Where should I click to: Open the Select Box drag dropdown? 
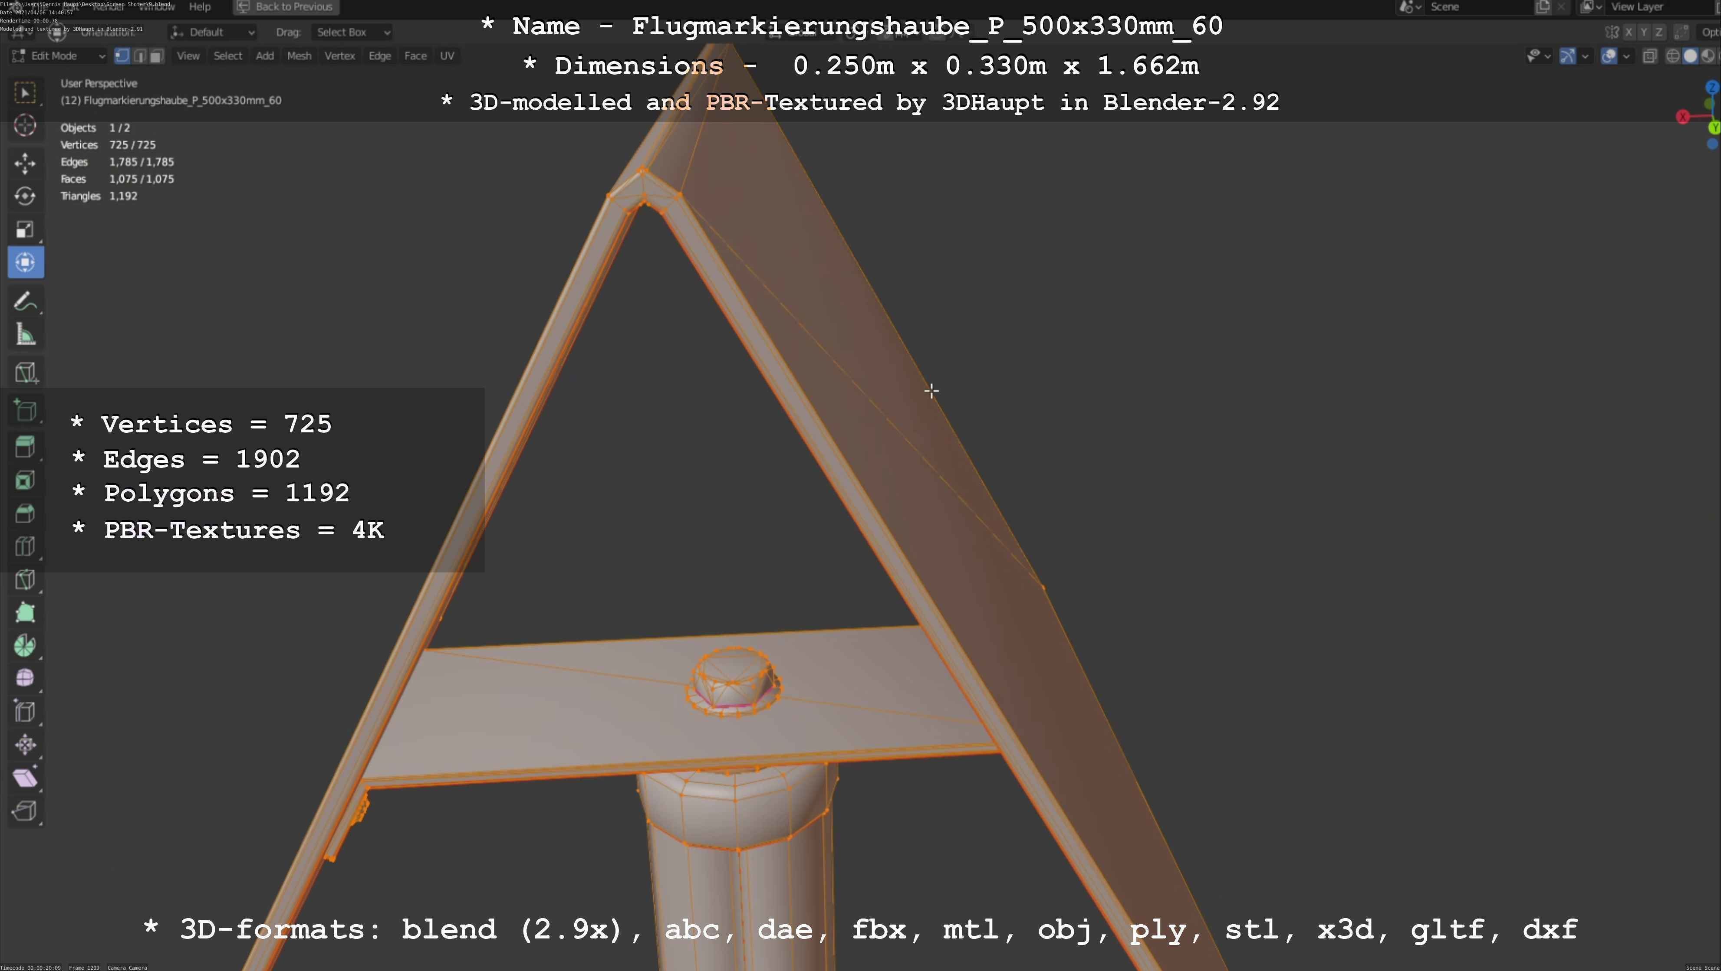[352, 32]
